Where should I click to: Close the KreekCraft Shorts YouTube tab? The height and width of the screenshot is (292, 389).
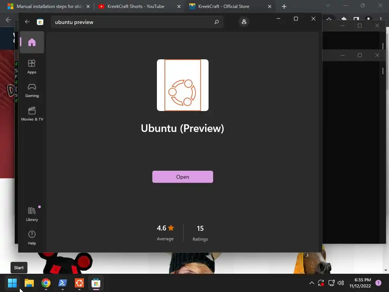tap(179, 6)
